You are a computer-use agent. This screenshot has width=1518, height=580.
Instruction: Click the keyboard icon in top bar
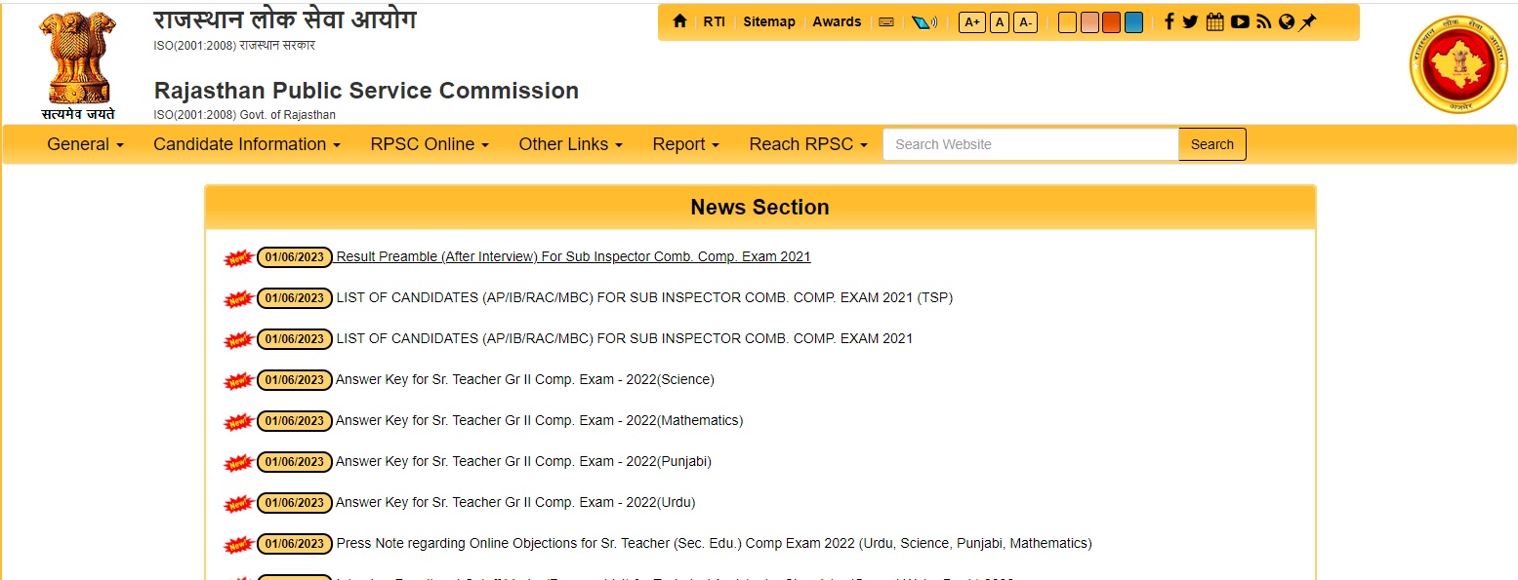click(x=886, y=22)
